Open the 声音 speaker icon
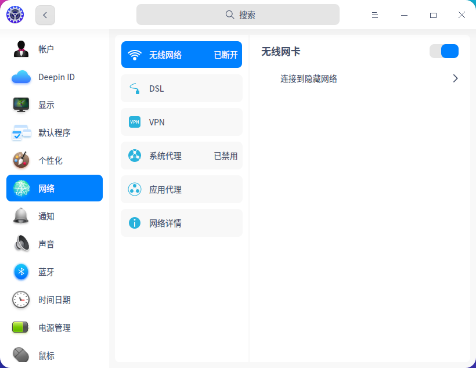The image size is (476, 368). [x=22, y=244]
